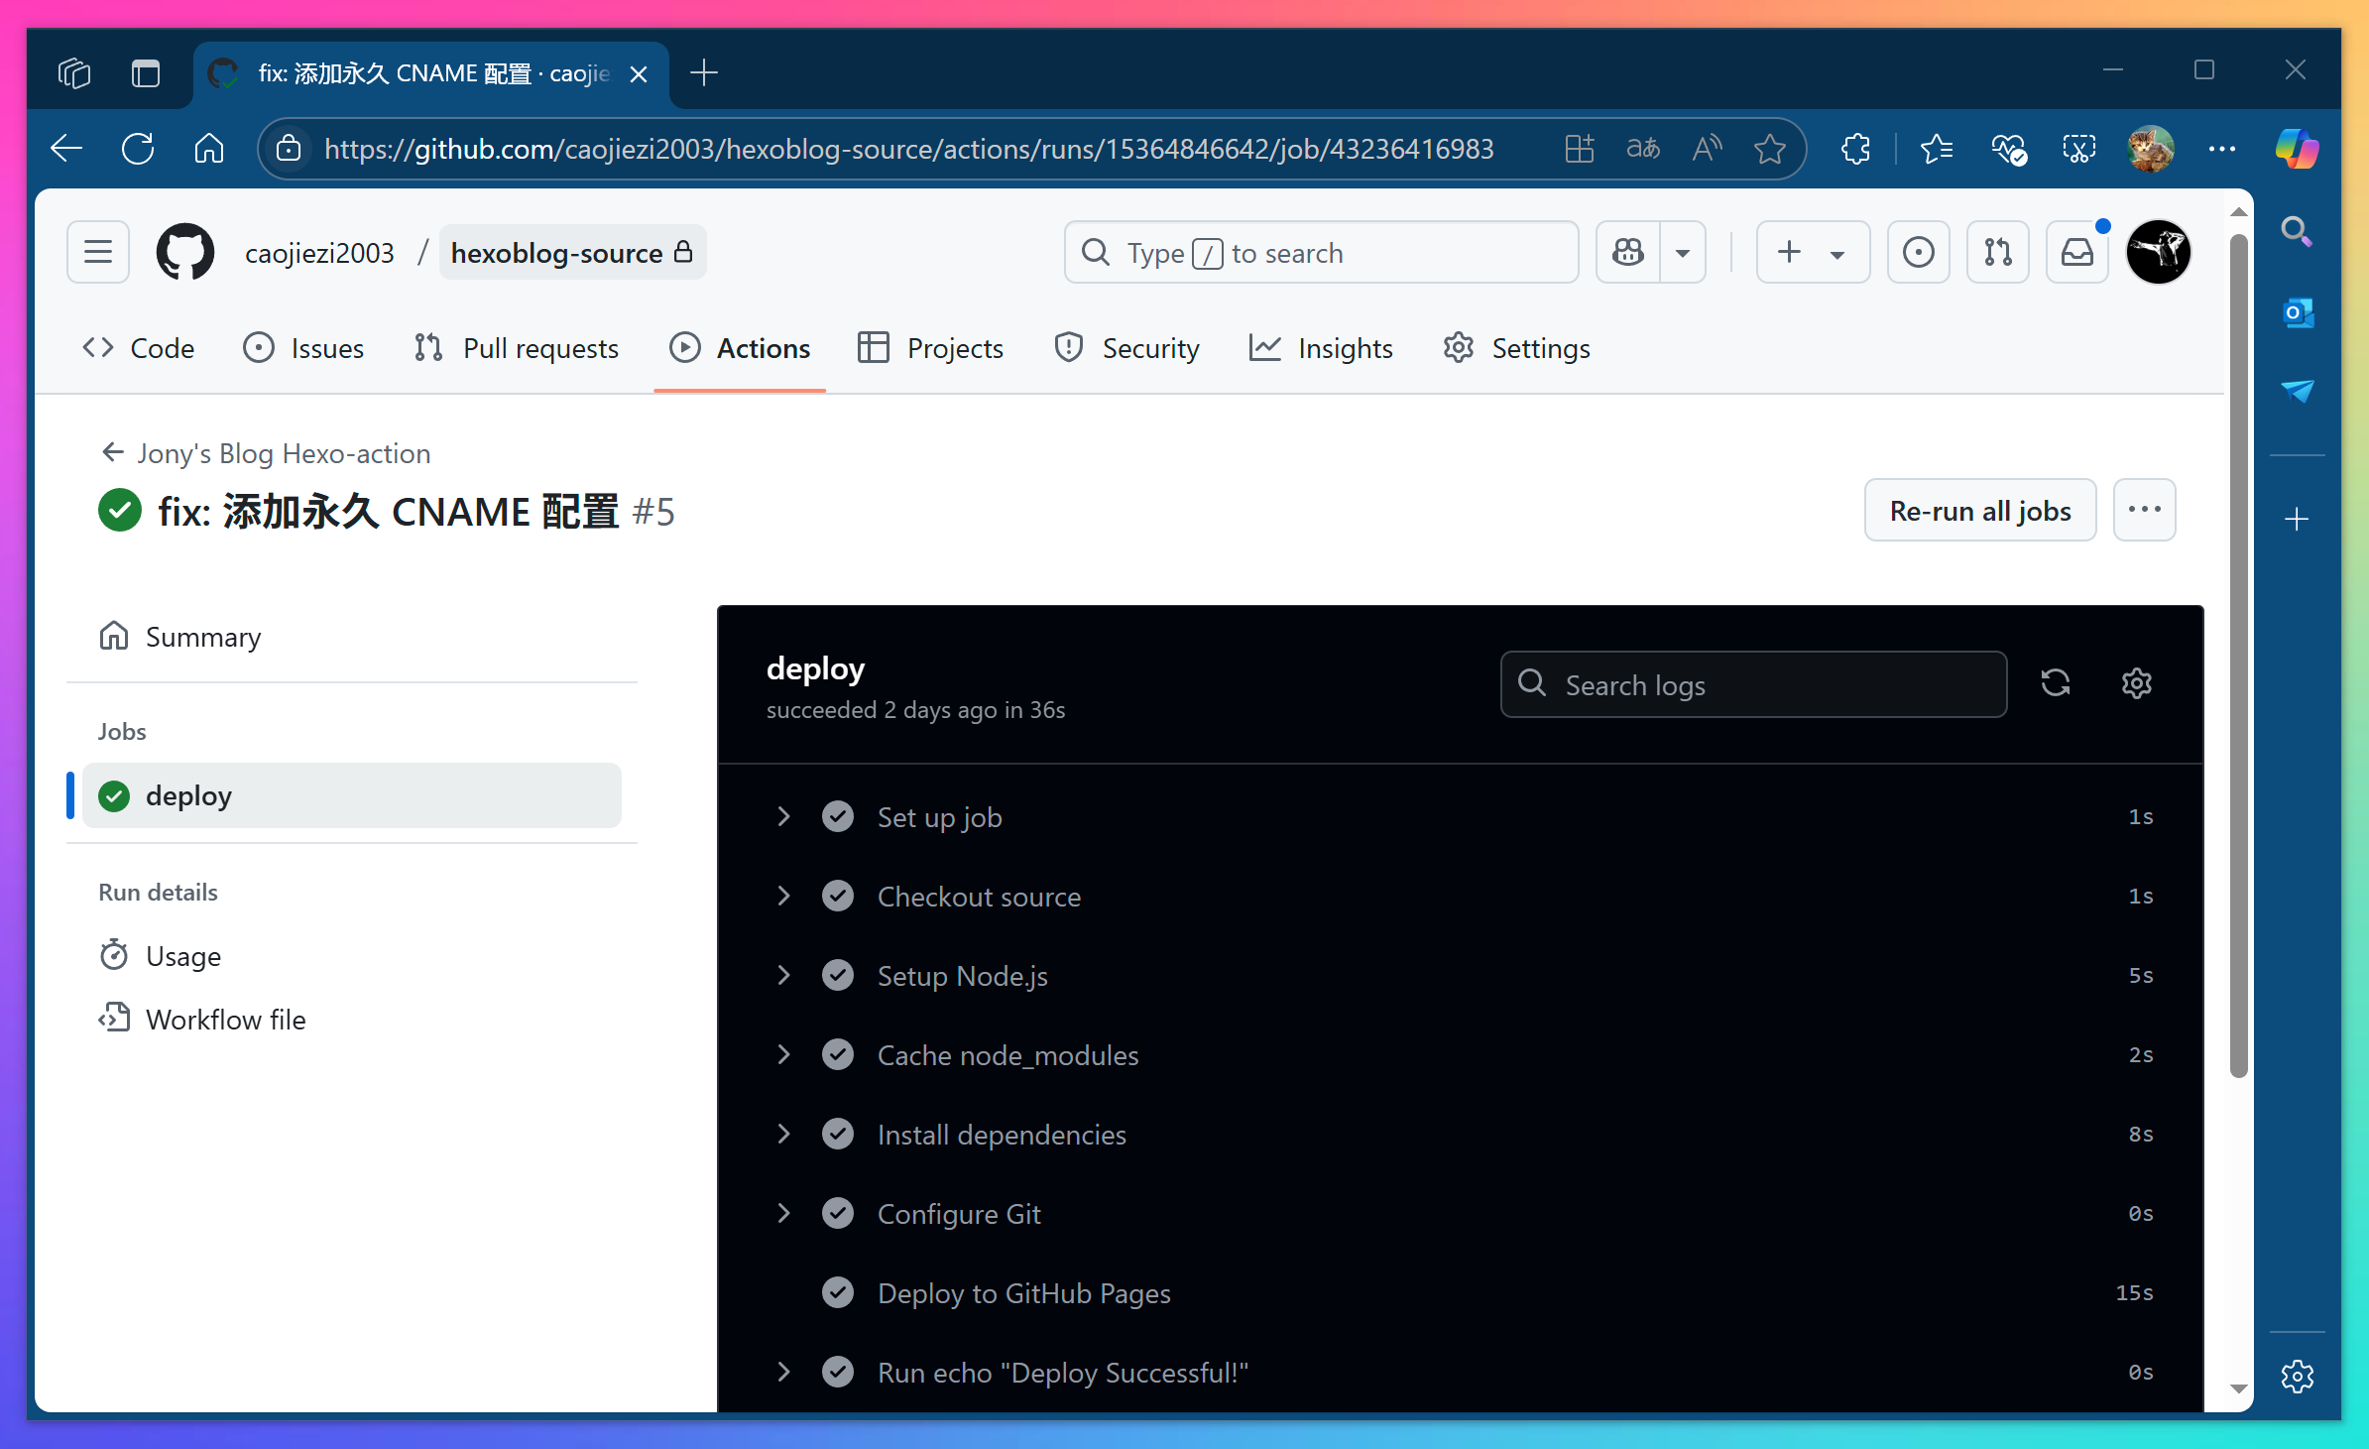
Task: Click the page vertical scrollbar
Action: (x=2238, y=655)
